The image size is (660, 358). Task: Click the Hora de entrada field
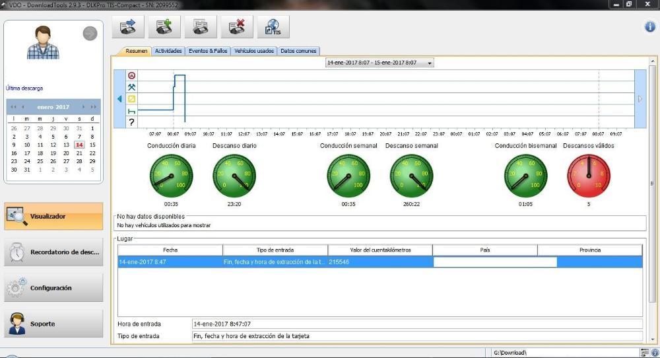[x=417, y=324]
